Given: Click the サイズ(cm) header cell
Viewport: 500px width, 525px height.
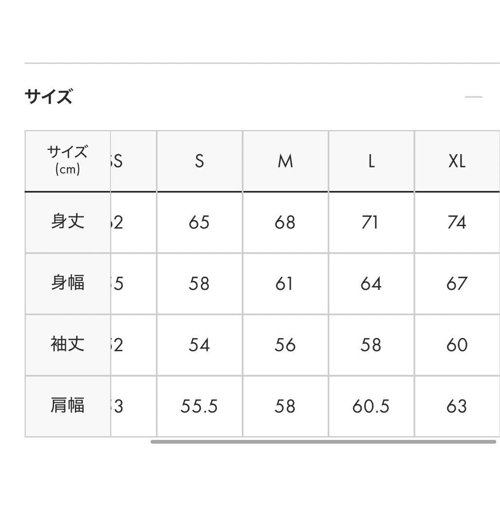Looking at the screenshot, I should point(68,160).
